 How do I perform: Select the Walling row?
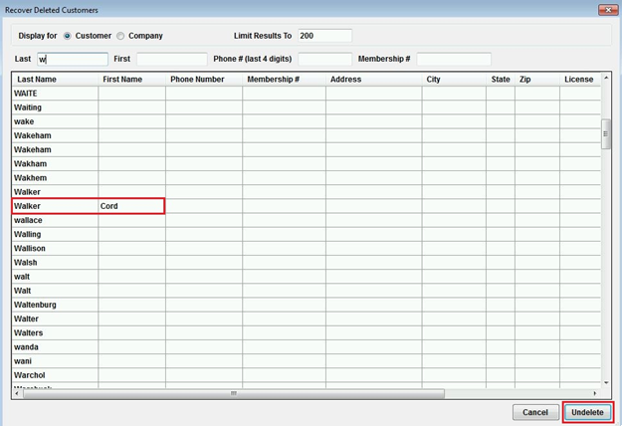pyautogui.click(x=307, y=234)
